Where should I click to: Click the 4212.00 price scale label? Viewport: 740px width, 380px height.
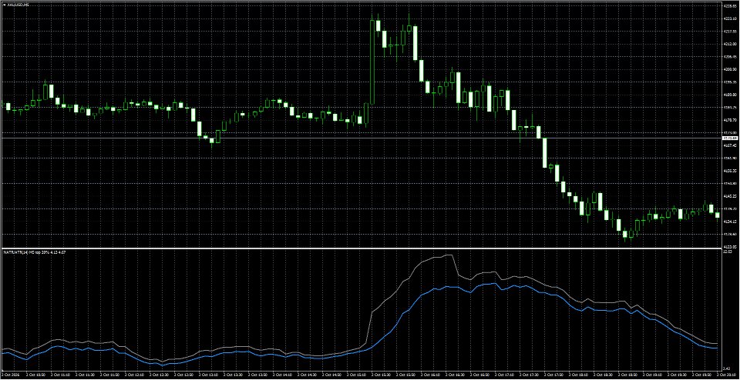[x=730, y=45]
